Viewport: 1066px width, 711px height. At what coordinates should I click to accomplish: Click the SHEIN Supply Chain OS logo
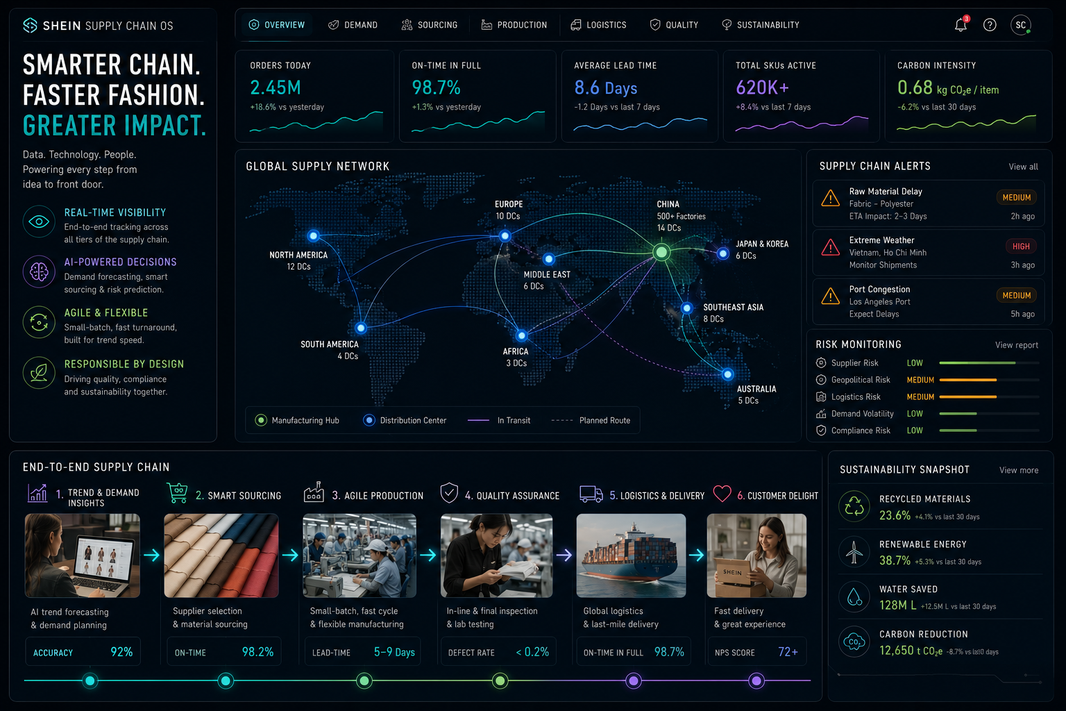(x=98, y=26)
